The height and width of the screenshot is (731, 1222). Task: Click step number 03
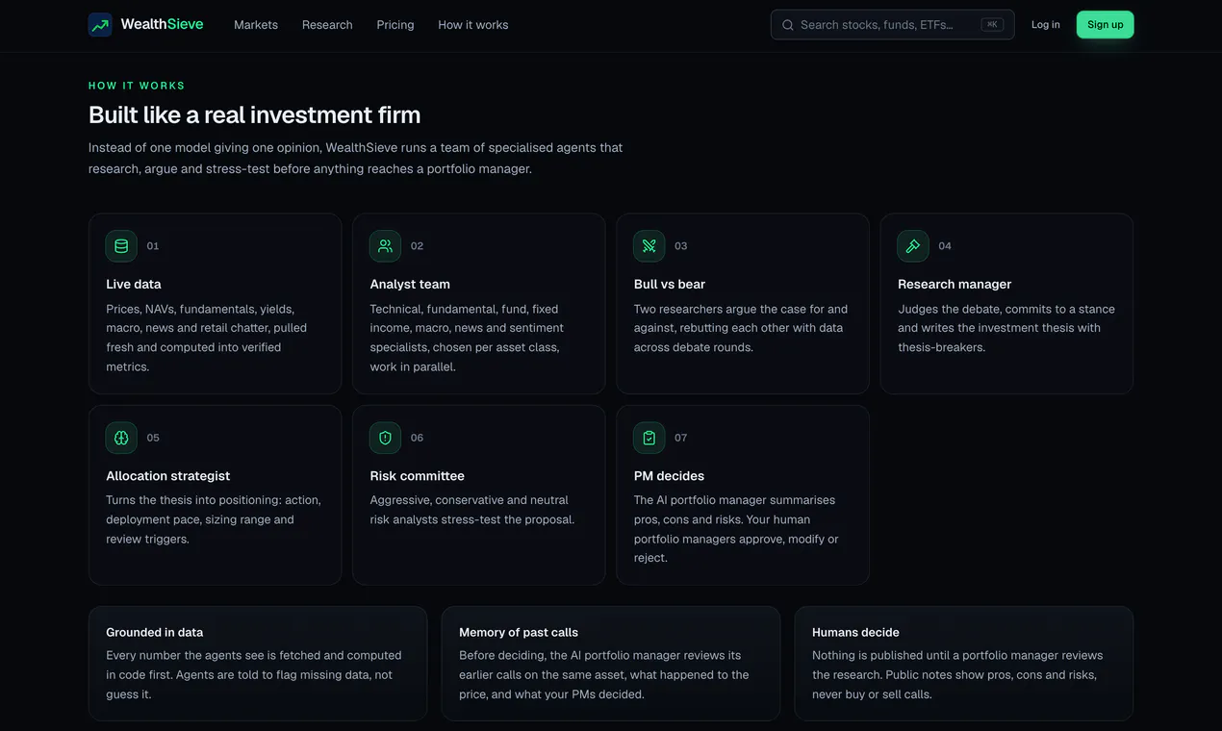coord(681,246)
